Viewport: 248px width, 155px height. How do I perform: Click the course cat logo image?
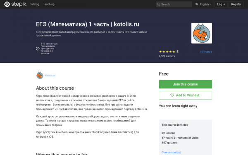(x=202, y=33)
